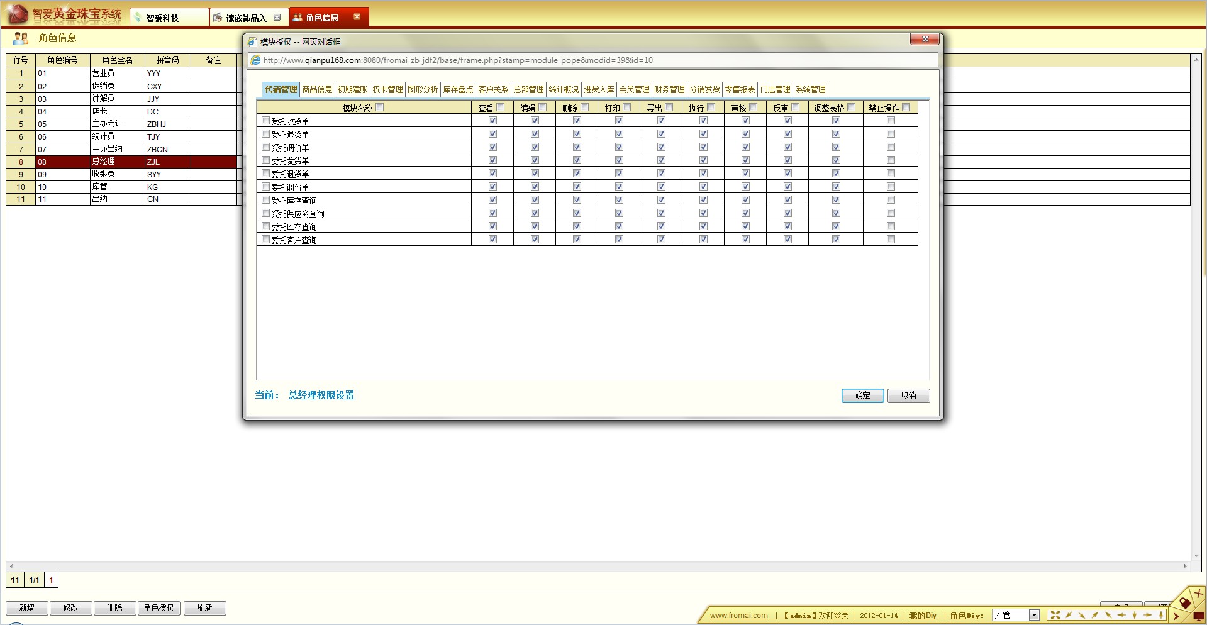Click the red chevron arrow in the bottom-right corner
The image size is (1207, 625).
point(1176,617)
